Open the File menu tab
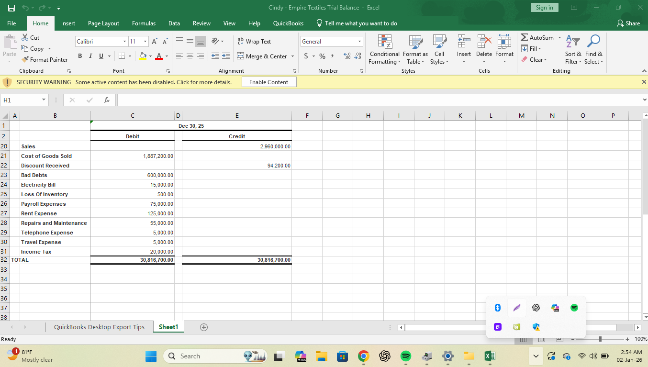648x367 pixels. coord(11,23)
